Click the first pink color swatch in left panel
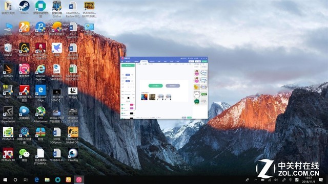328x184 pixels. 132,105
